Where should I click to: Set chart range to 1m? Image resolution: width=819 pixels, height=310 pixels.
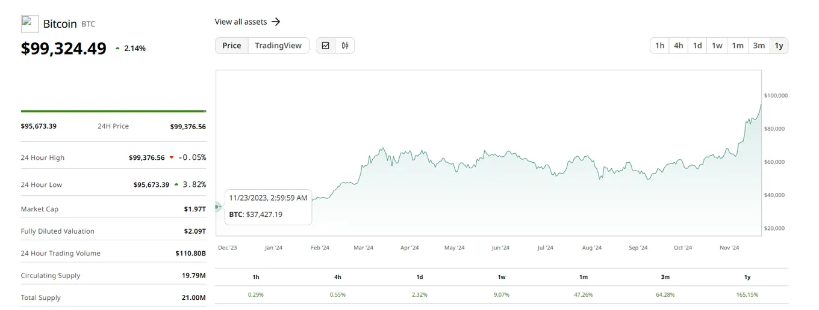point(738,46)
